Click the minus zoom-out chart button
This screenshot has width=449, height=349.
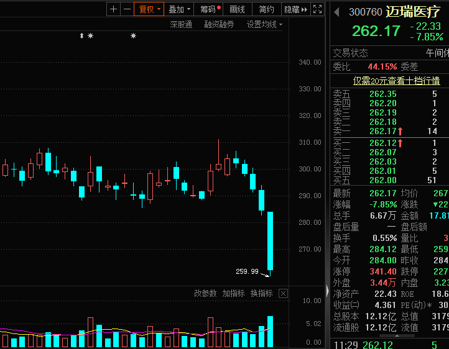tap(127, 9)
